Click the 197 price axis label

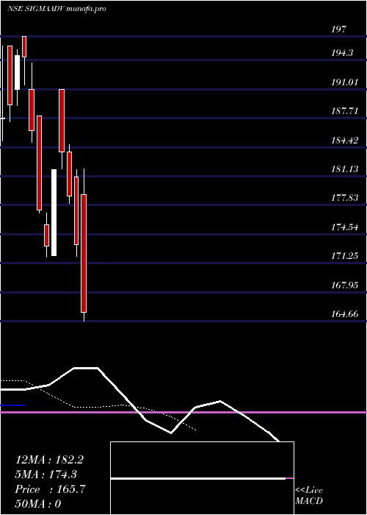pyautogui.click(x=338, y=29)
